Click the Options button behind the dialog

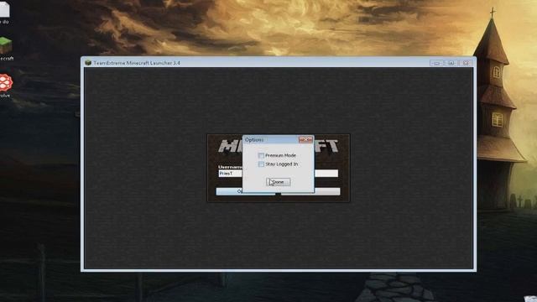click(x=229, y=191)
